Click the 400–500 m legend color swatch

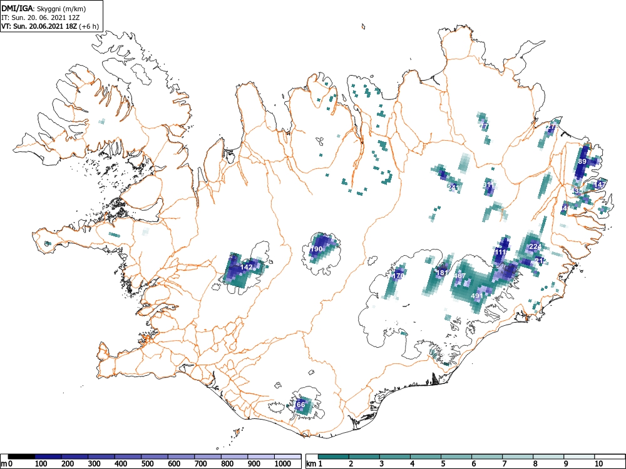[128, 456]
